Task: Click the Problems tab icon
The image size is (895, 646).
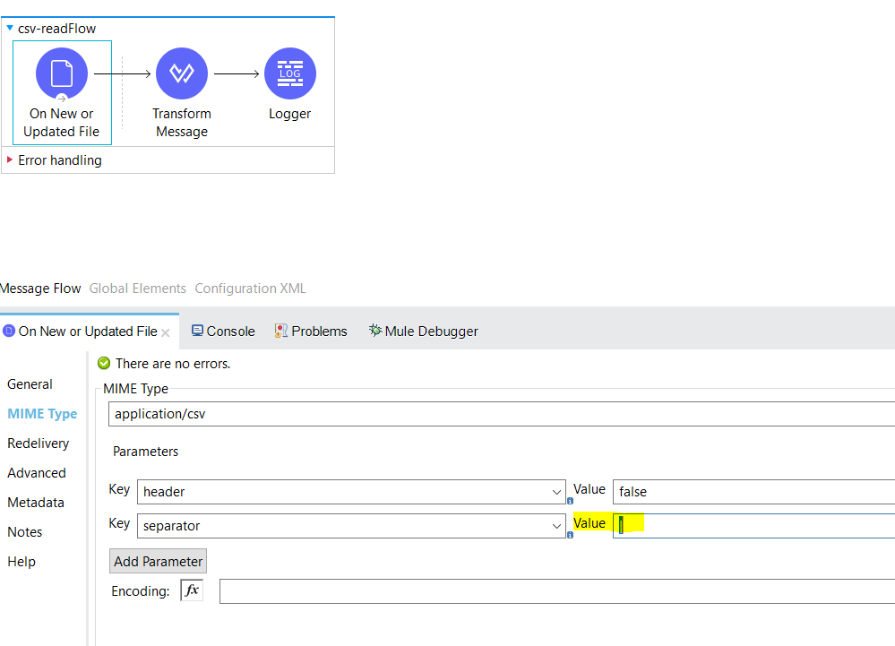Action: (281, 331)
